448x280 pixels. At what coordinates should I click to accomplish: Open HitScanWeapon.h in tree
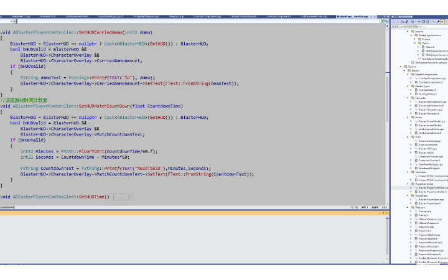click(x=429, y=223)
